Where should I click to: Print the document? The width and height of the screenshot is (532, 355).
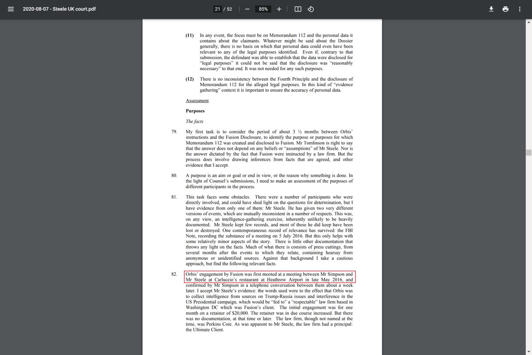[x=505, y=9]
